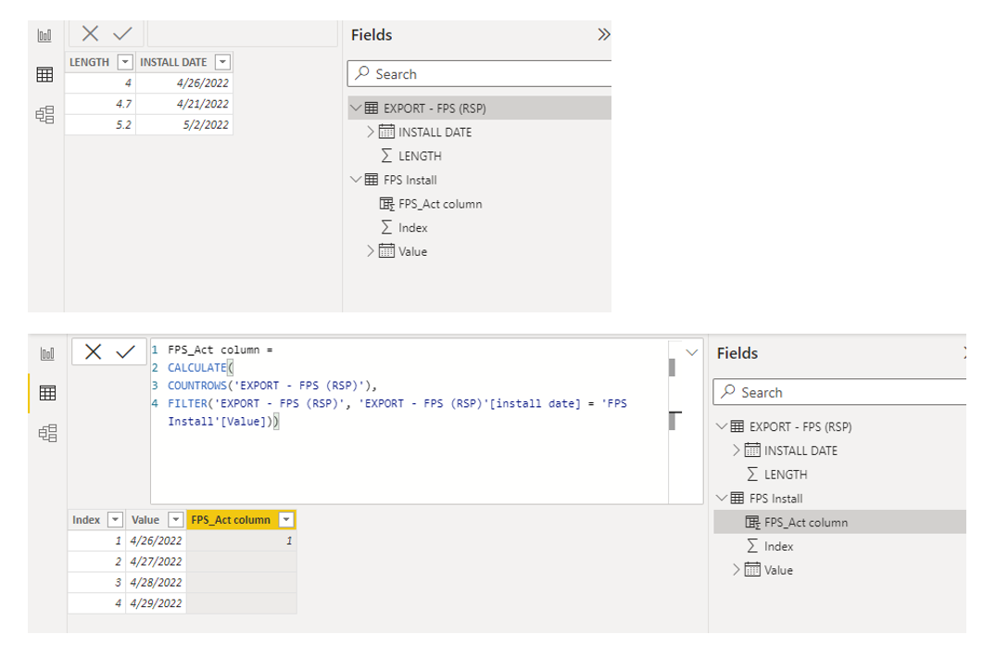
Task: Click Search box in lower Fields pane
Action: pos(840,392)
